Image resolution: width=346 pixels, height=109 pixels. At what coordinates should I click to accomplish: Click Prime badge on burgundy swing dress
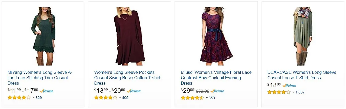tap(134, 91)
